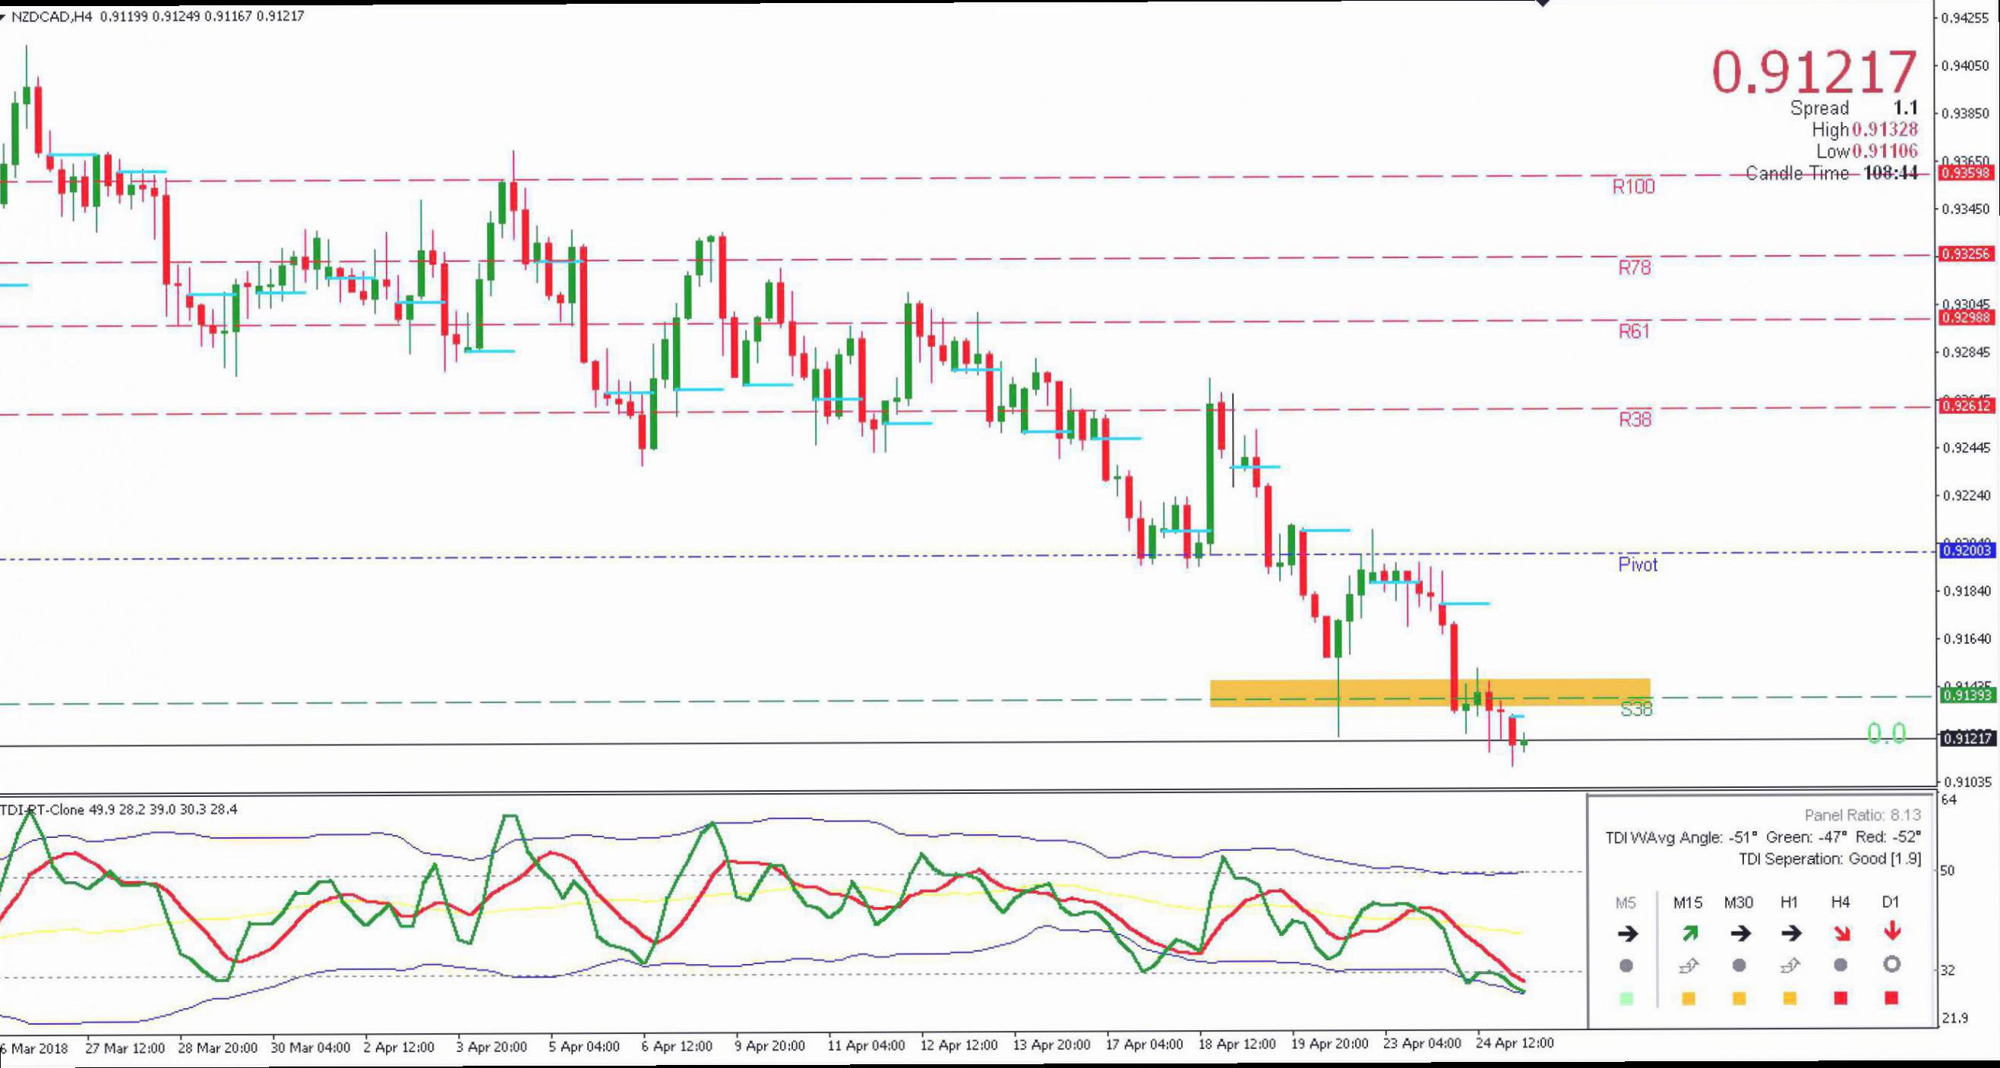Click the Red: -52° angle readout
Screen dimensions: 2000x1068
[x=1888, y=838]
